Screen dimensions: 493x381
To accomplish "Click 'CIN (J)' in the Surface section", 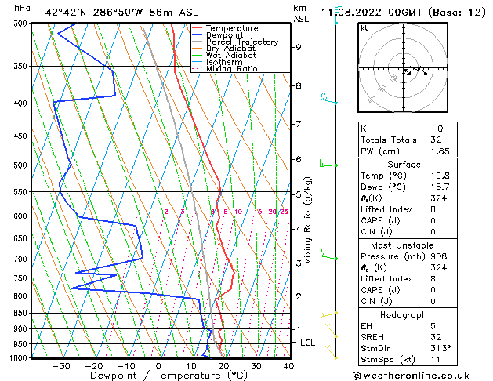I will (x=376, y=232).
